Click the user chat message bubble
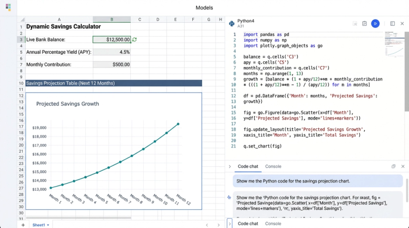The height and width of the screenshot is (228, 409). coord(318,181)
